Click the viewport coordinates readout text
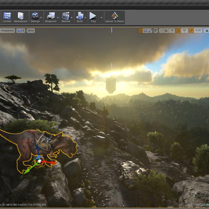Screen dimensions: 209x209 [24, 205]
